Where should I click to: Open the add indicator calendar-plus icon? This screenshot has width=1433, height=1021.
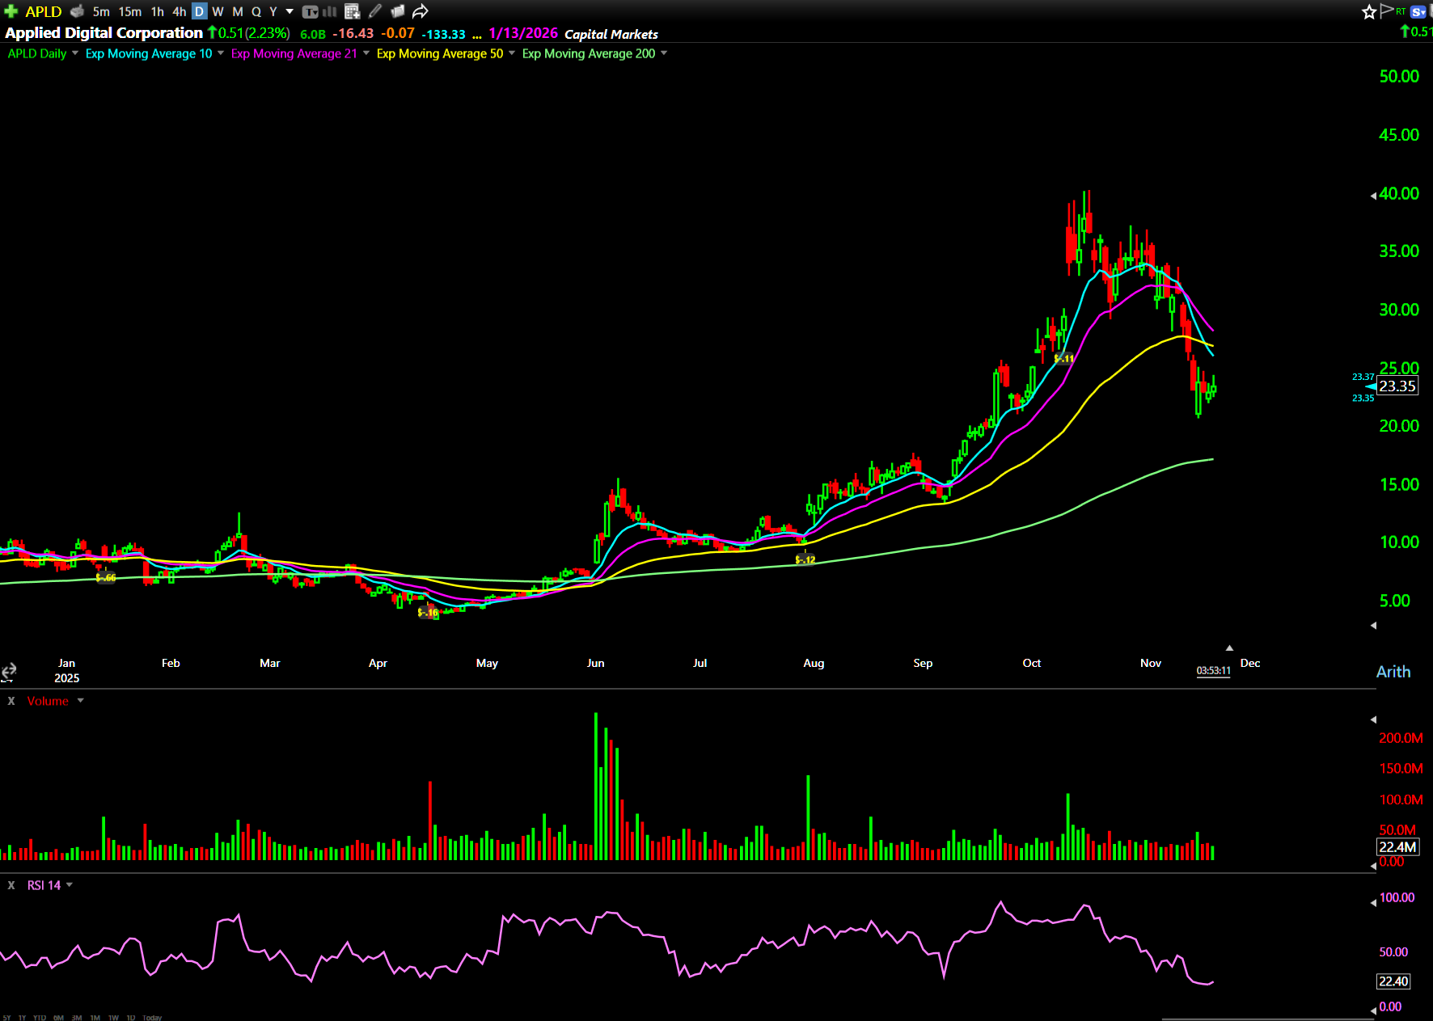[352, 11]
